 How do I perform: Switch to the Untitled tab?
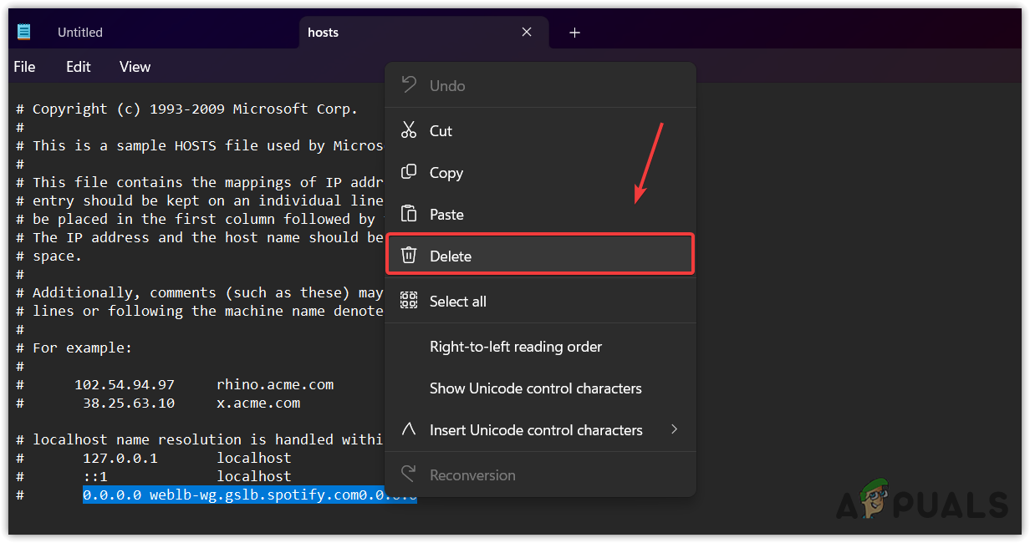tap(80, 33)
